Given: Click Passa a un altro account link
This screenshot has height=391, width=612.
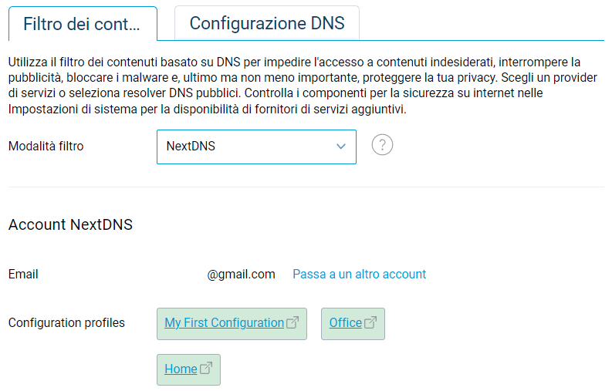Looking at the screenshot, I should tap(359, 274).
